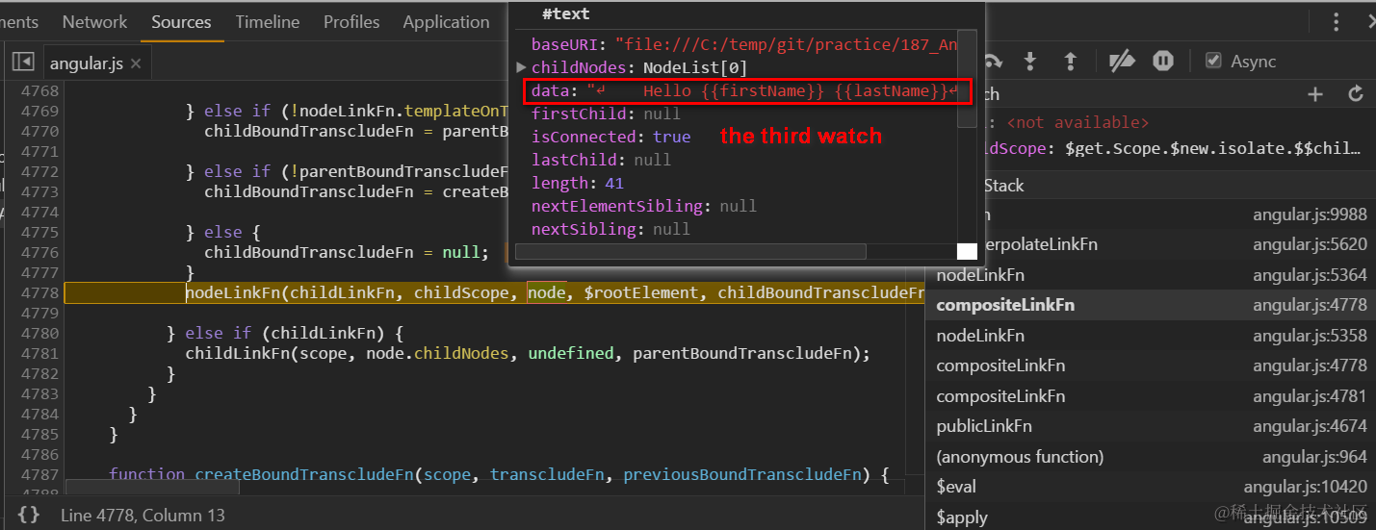Toggle Pause on exceptions icon
Image resolution: width=1376 pixels, height=530 pixels.
[x=1163, y=62]
